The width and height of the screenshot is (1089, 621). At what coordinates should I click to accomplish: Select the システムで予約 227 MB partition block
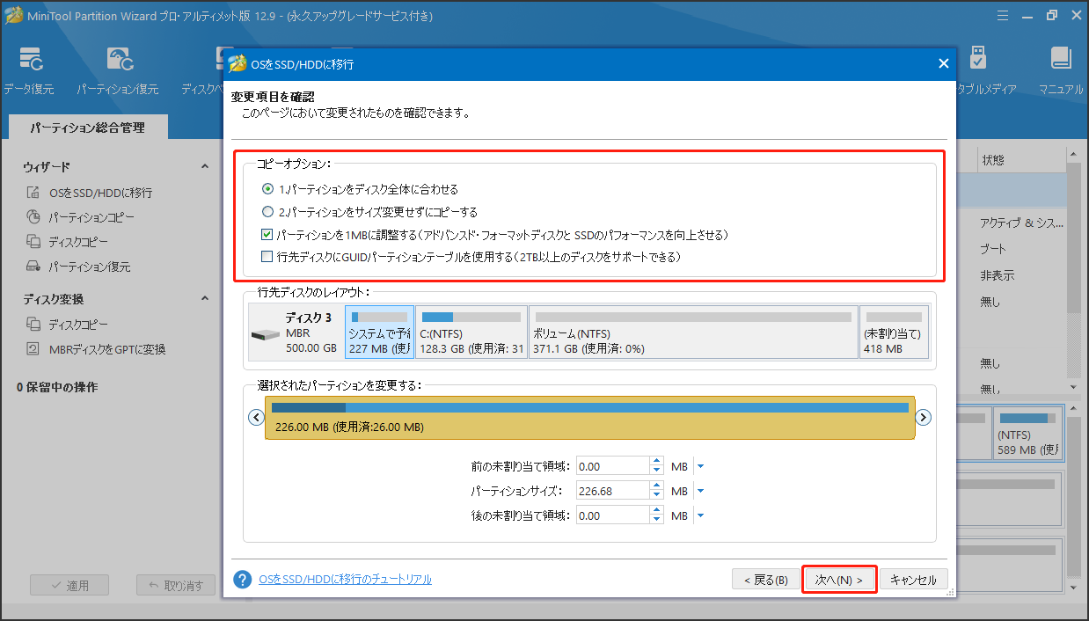coord(379,332)
